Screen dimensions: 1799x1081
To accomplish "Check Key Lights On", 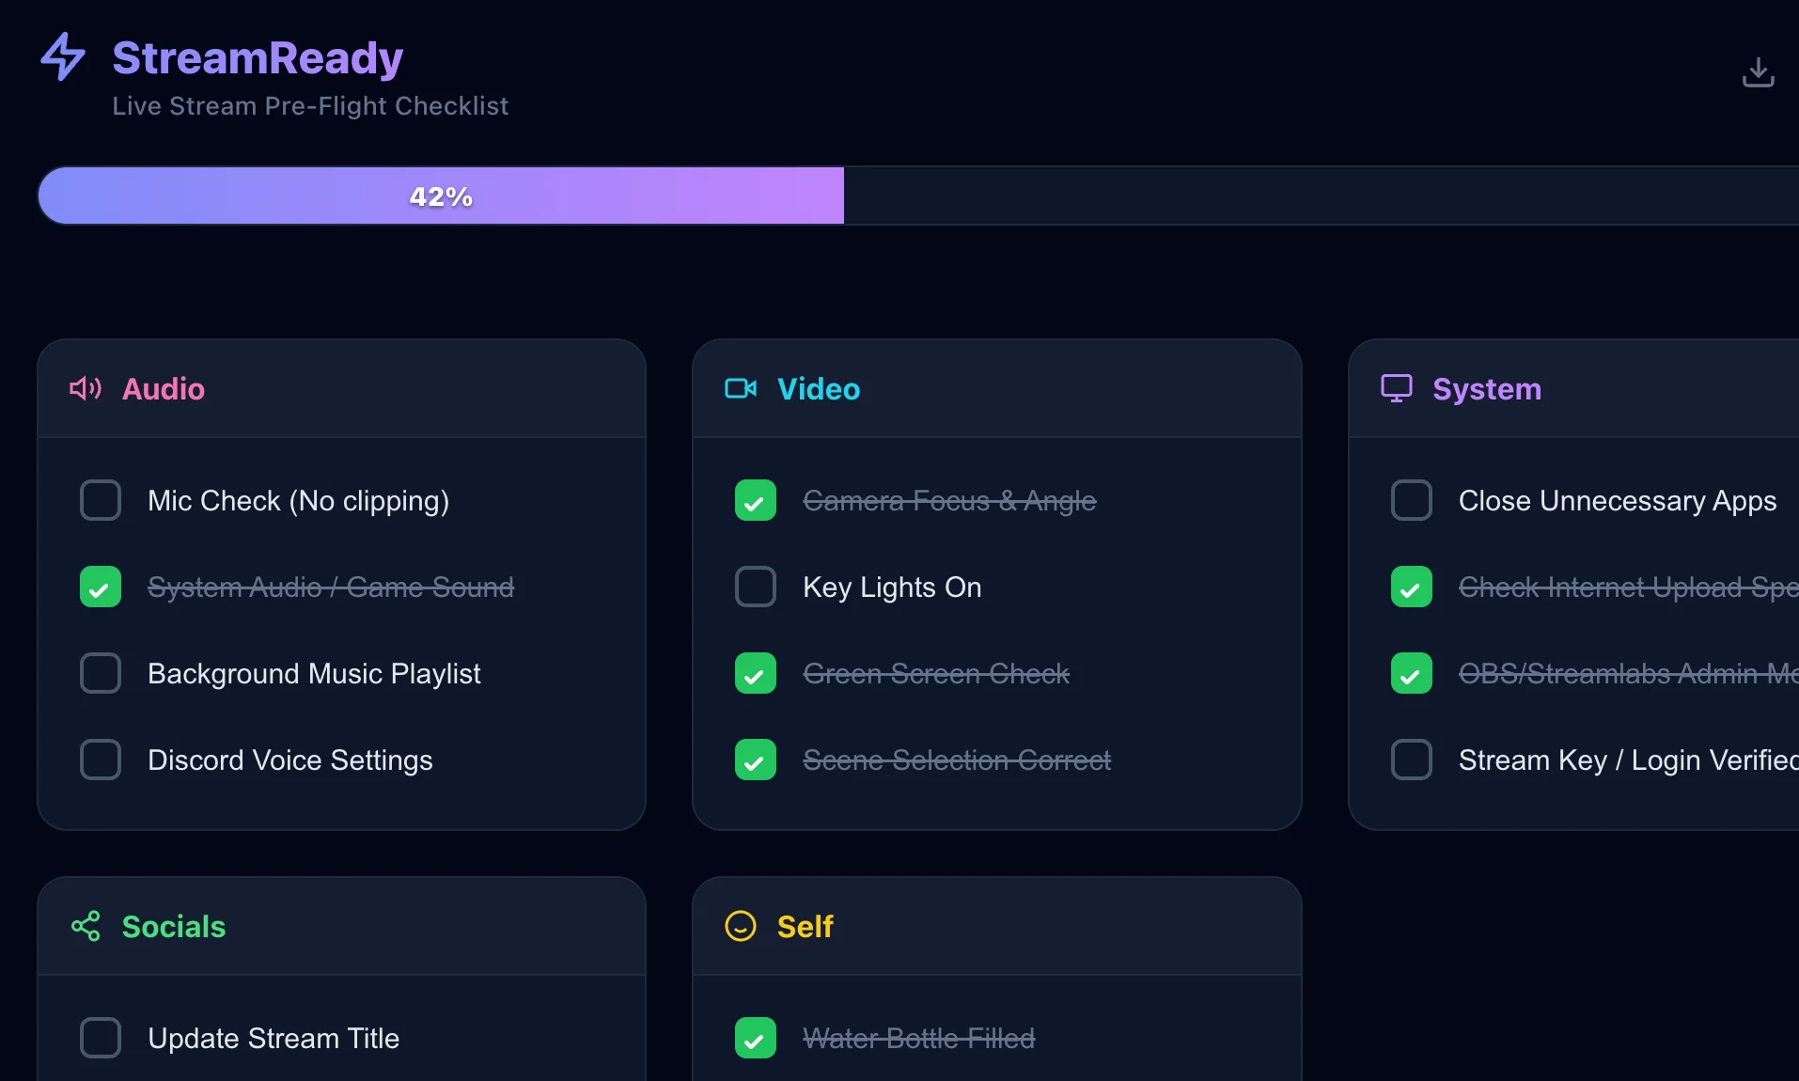I will pos(755,587).
